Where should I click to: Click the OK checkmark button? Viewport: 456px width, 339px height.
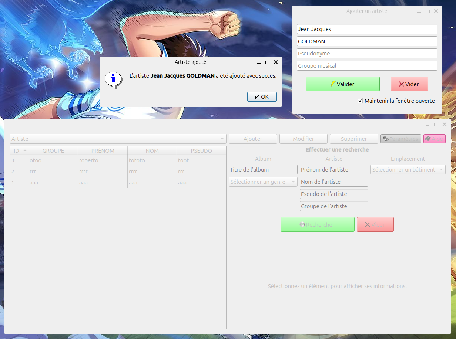pyautogui.click(x=262, y=97)
